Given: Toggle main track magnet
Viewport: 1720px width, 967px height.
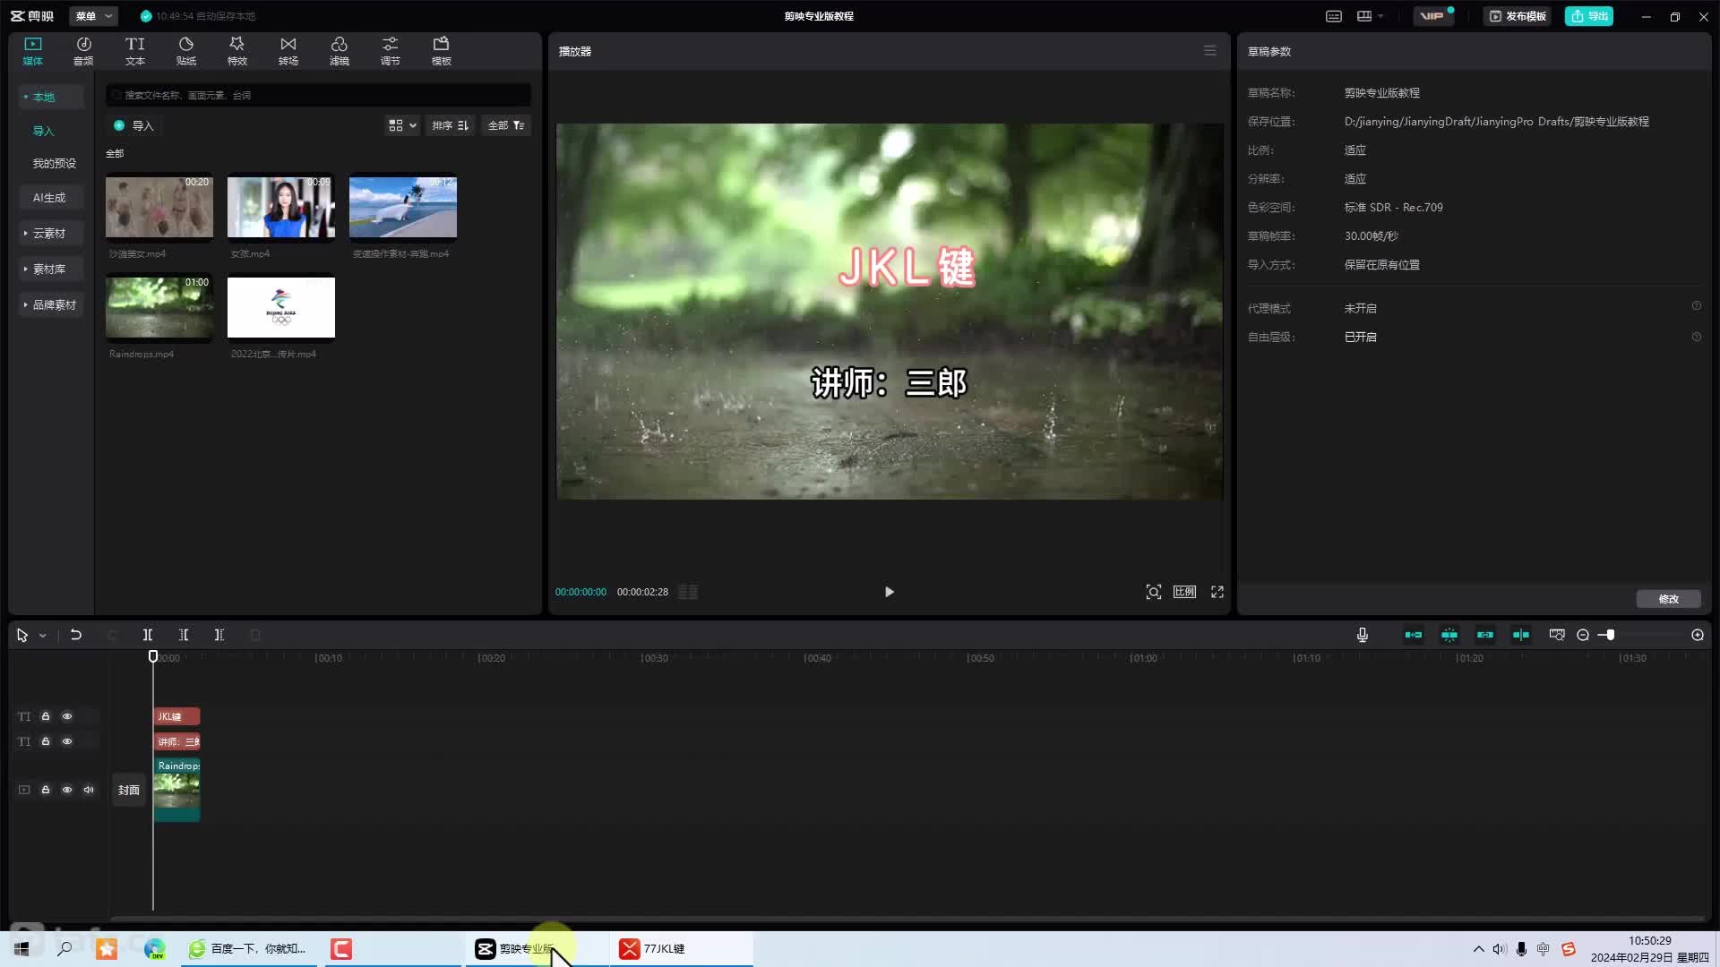Looking at the screenshot, I should [1414, 635].
